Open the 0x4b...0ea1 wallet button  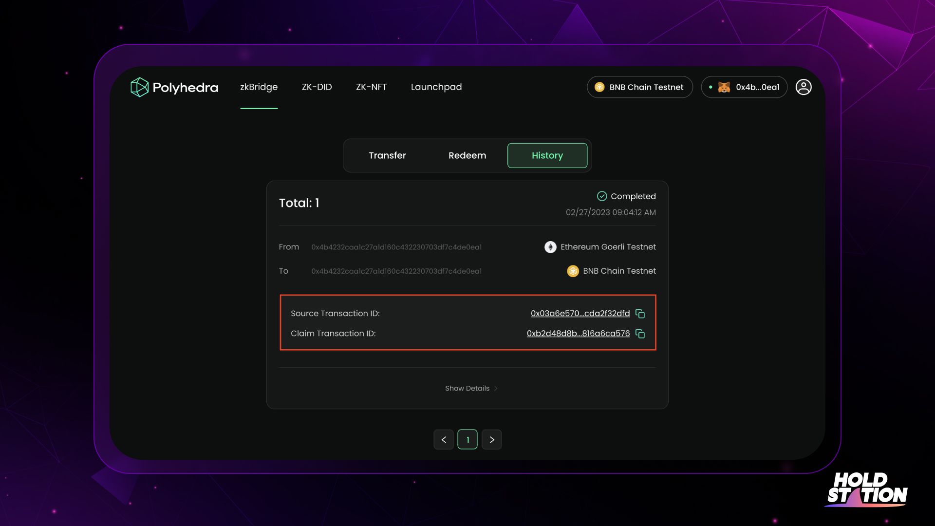click(x=744, y=87)
